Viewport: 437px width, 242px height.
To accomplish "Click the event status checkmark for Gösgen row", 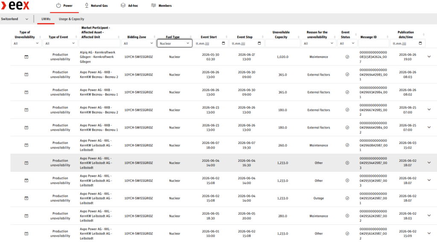I will click(x=347, y=57).
